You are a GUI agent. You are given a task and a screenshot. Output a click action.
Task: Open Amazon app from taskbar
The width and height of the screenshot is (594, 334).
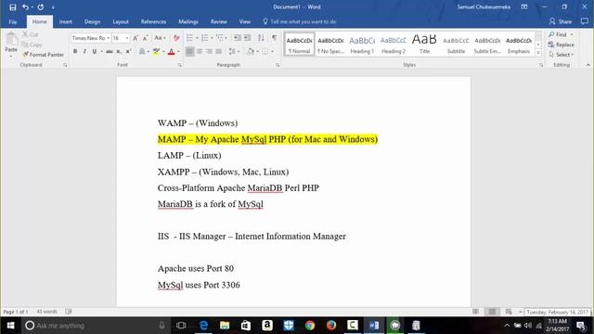point(267,326)
